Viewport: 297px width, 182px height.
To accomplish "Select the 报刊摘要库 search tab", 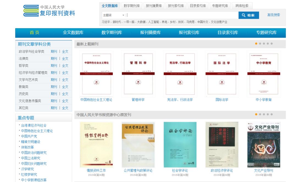I will (154, 6).
